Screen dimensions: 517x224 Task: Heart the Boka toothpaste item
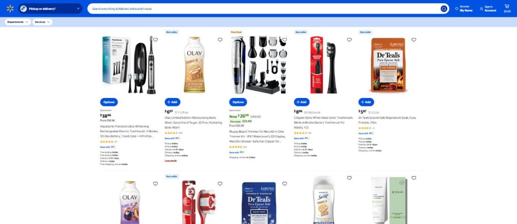pos(414,178)
